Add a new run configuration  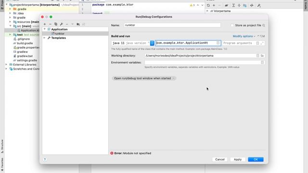coord(45,24)
